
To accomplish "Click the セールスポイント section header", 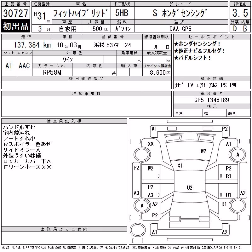I will tap(212, 37).
